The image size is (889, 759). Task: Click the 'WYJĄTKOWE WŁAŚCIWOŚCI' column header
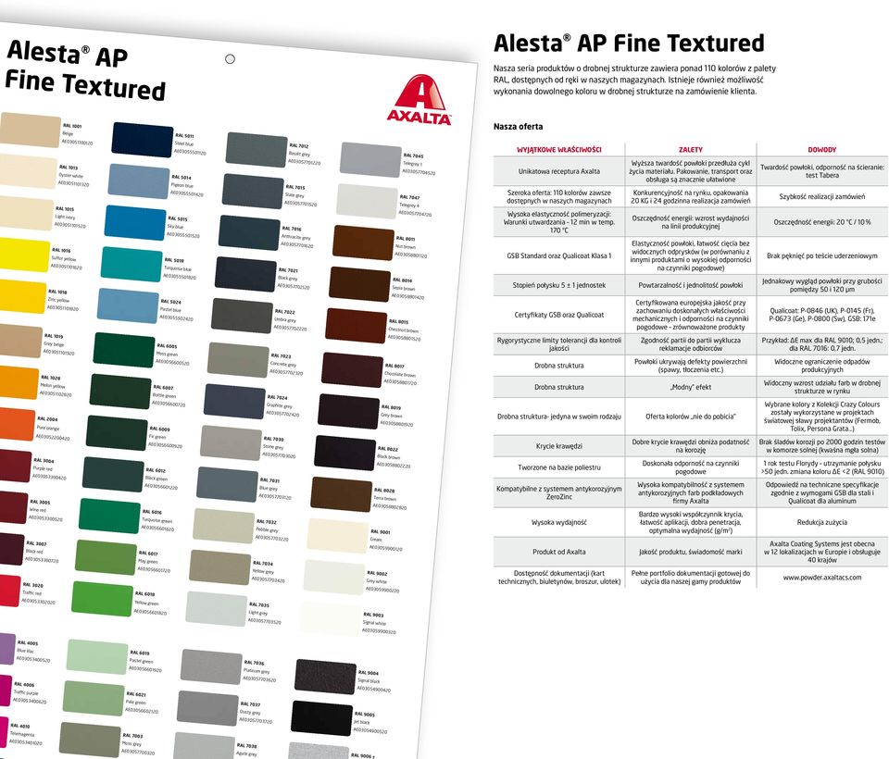point(559,150)
